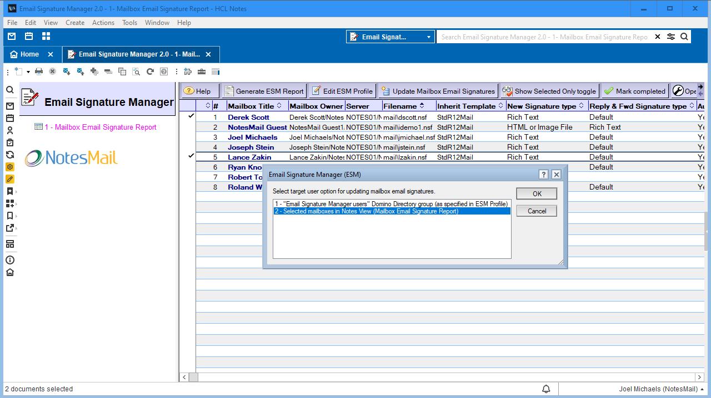Uncheck the selection mark beside Derek Scott
711x398 pixels.
[x=191, y=116]
